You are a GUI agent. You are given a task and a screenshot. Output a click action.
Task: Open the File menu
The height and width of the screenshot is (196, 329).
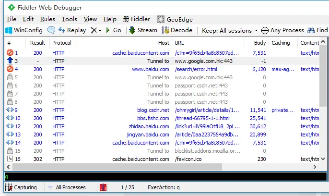[x=12, y=19]
